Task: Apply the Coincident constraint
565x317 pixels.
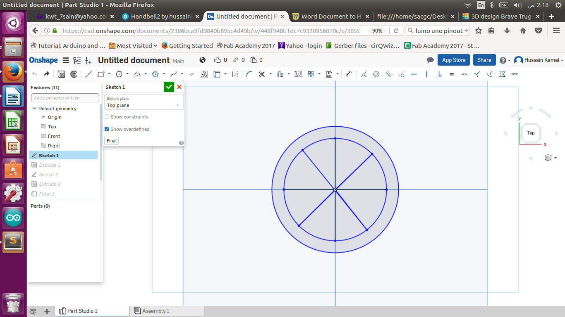Action: [364, 74]
